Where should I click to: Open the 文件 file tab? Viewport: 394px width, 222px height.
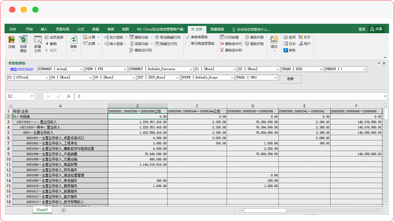13,29
